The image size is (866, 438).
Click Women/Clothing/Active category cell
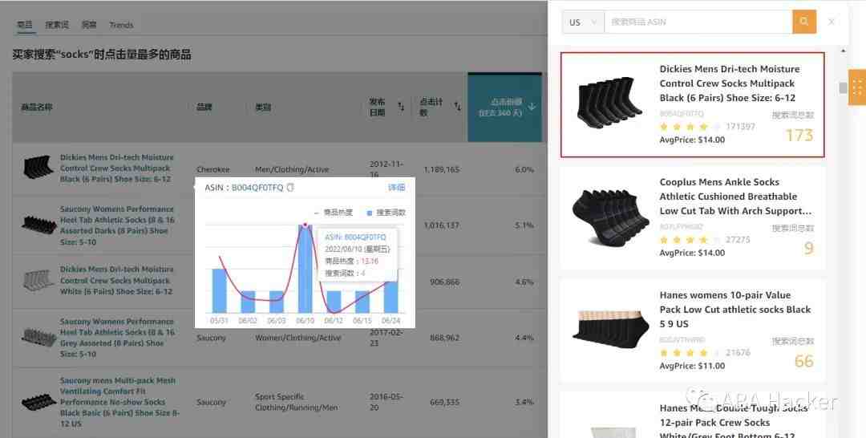pos(297,338)
